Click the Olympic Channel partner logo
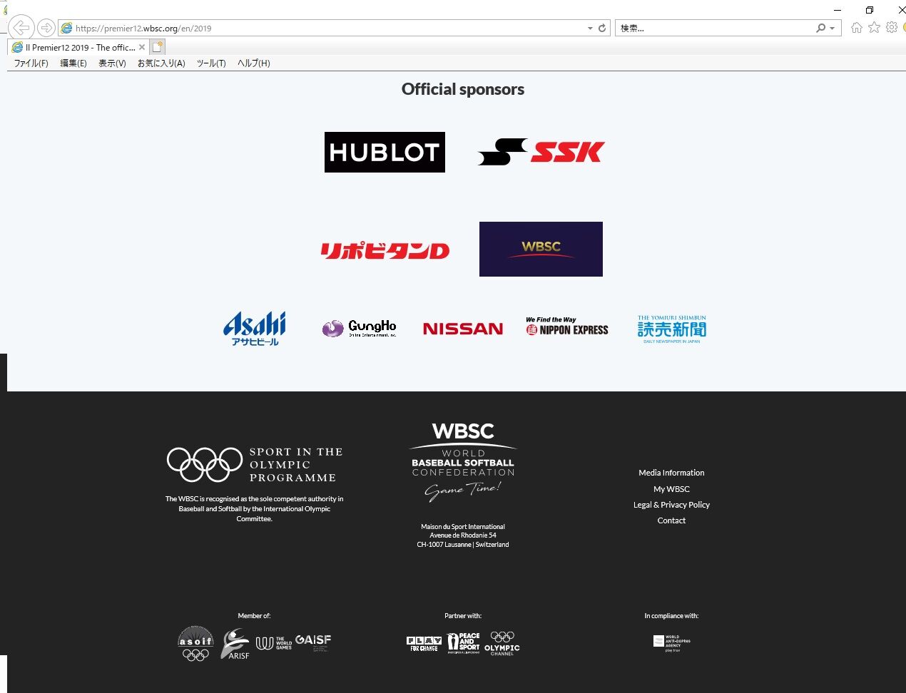This screenshot has width=906, height=693. (502, 643)
